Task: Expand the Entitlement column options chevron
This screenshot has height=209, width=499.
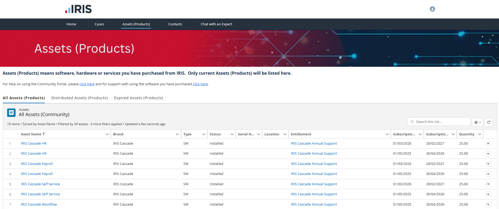Action: point(387,134)
